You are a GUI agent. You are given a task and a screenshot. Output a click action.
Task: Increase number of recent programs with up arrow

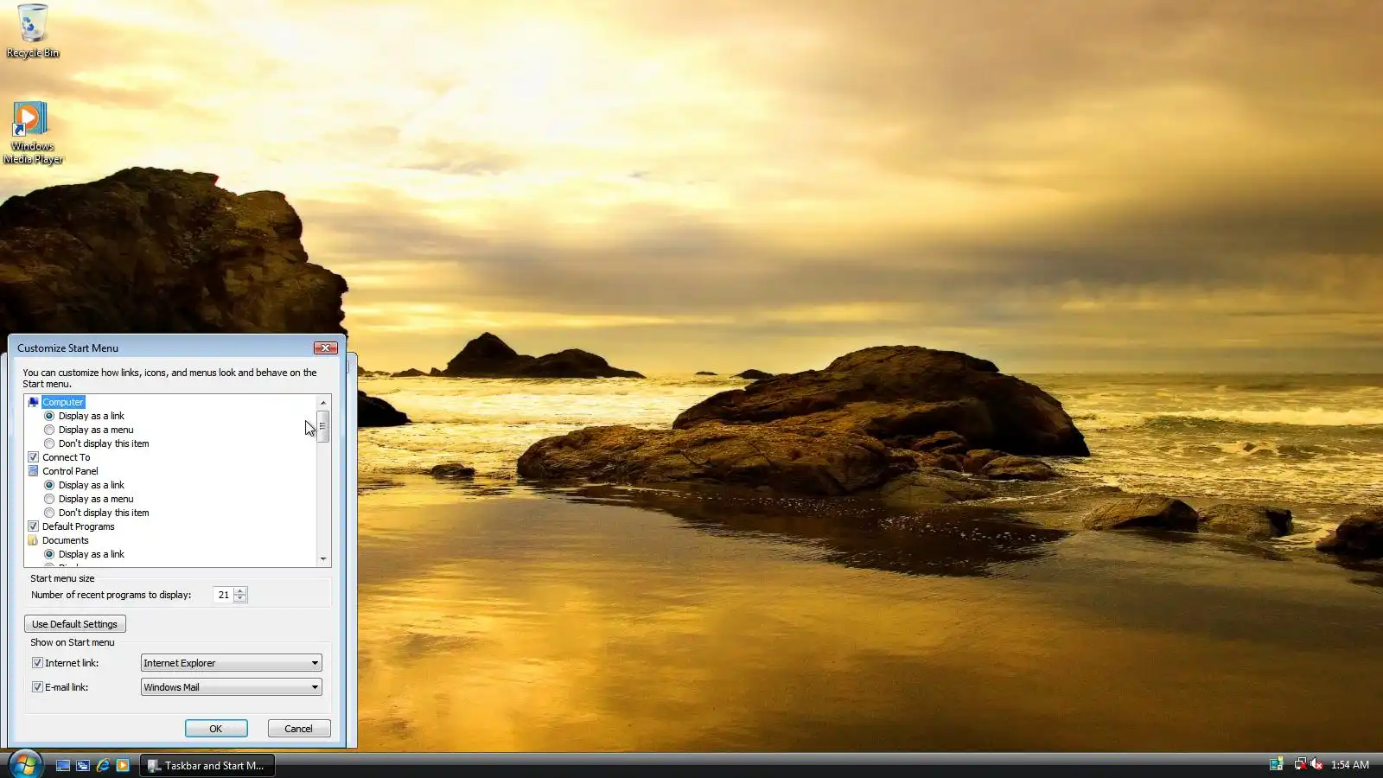pyautogui.click(x=240, y=590)
